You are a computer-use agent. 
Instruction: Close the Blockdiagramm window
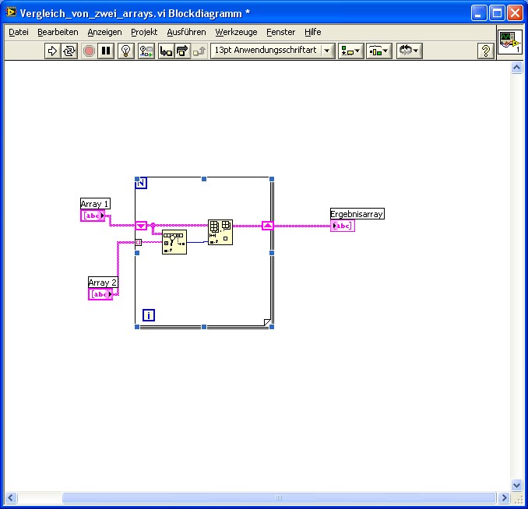[x=515, y=13]
